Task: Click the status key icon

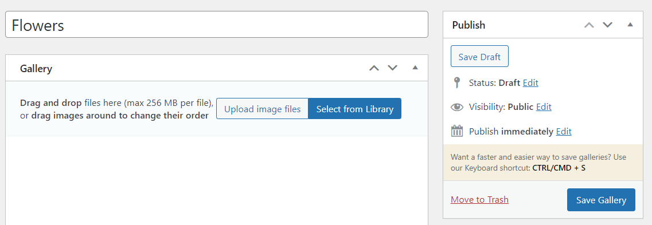Action: tap(457, 82)
